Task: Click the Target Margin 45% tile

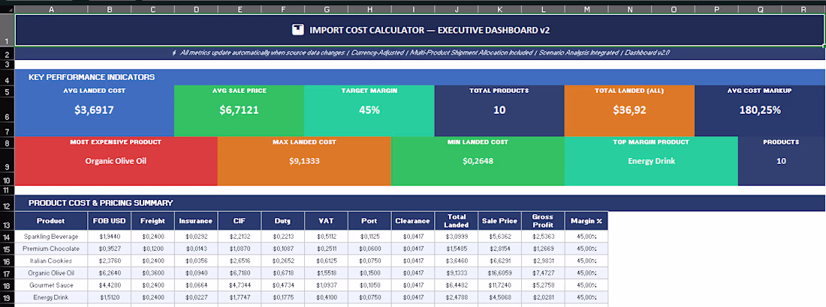Action: [369, 110]
